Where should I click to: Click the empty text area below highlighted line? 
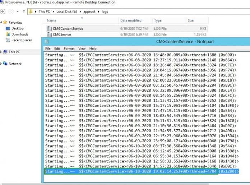point(147,178)
